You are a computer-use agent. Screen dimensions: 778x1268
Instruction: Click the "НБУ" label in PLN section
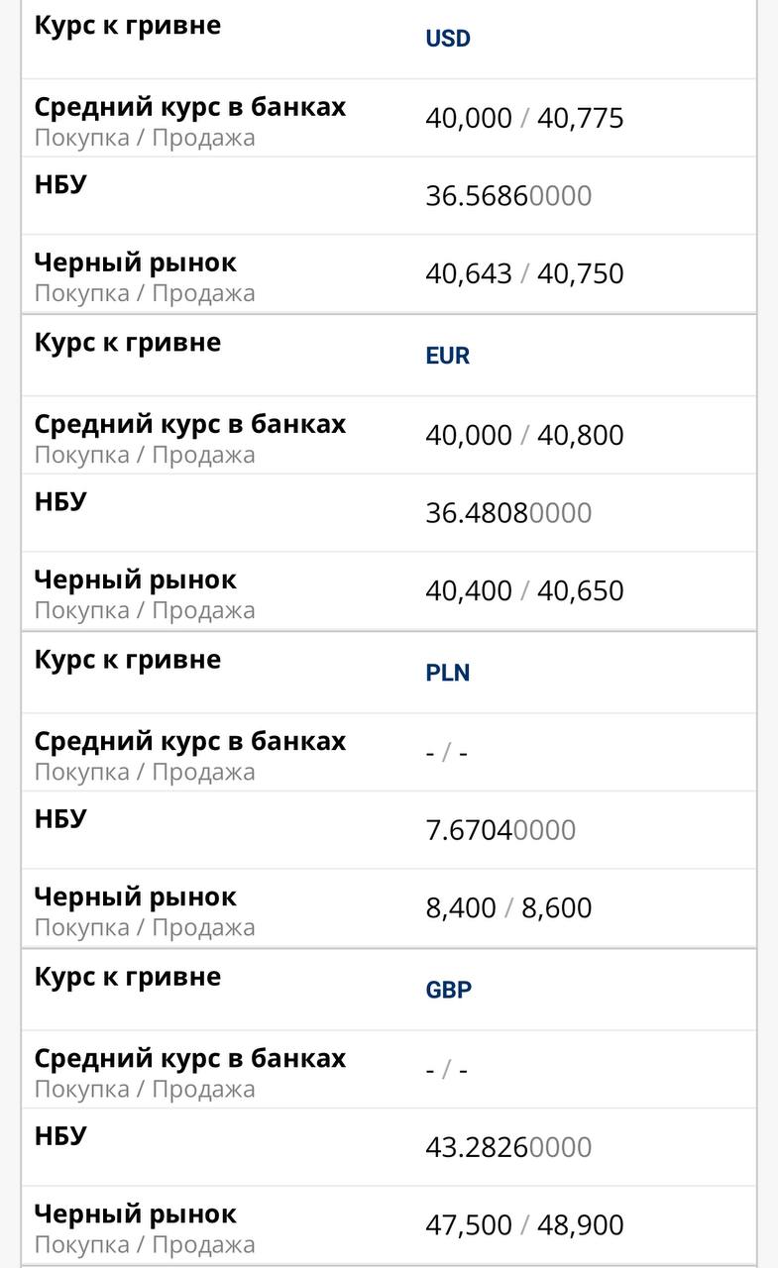click(60, 819)
